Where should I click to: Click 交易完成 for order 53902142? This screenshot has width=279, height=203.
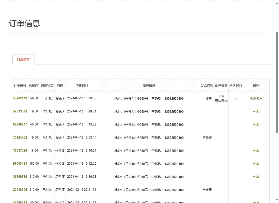pyautogui.click(x=256, y=98)
